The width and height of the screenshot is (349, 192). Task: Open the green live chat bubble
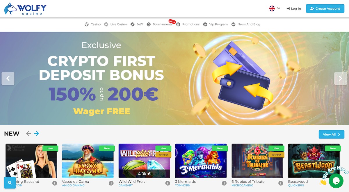336,181
